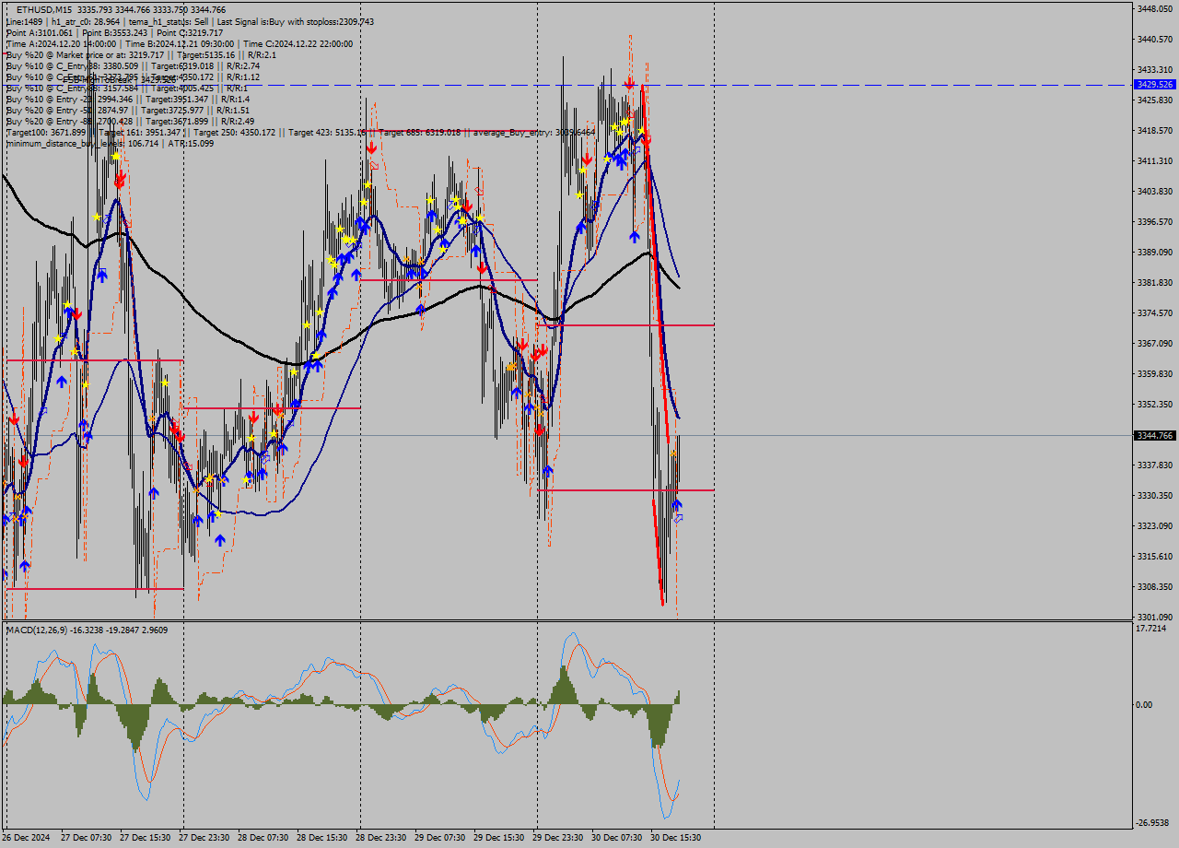Select the isolated blue arrow under the 30 Dec peak
Screen dimensions: 1179x848
coord(635,237)
